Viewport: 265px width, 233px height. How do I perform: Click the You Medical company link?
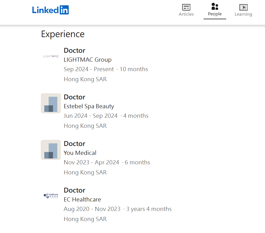[x=80, y=153]
